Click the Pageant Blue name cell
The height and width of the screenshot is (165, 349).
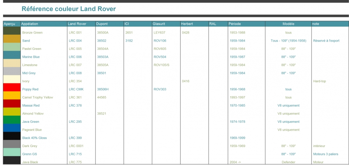[x=32, y=130]
